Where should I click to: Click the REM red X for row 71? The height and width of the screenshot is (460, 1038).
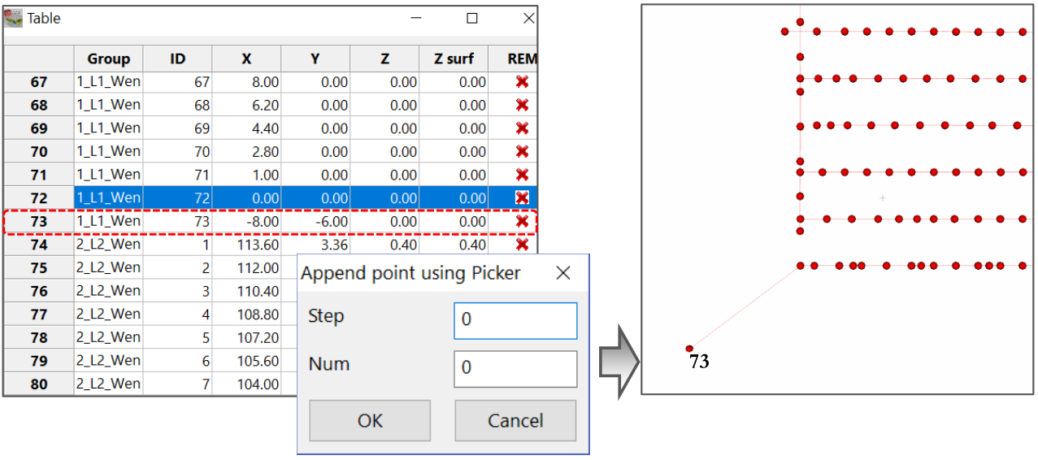point(522,175)
